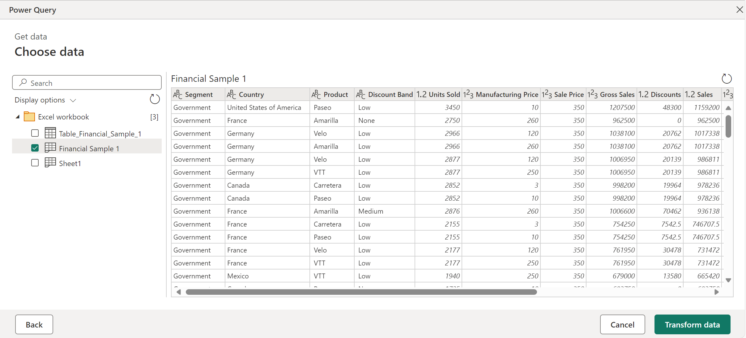
Task: Click the ABC type icon on Discount Band column
Action: pos(360,94)
